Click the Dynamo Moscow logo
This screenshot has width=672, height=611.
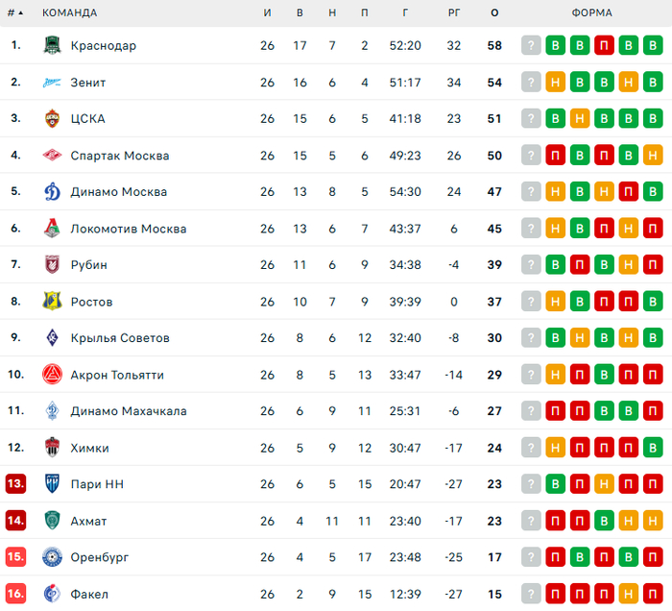point(53,192)
